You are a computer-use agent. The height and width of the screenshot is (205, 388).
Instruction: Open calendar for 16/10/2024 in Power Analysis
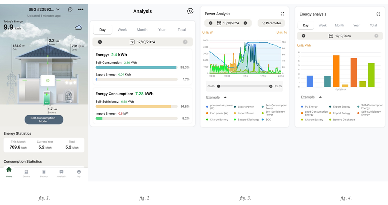pos(228,23)
